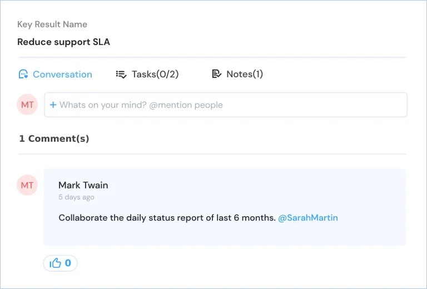Click the "Reduce support SLA" key result title

click(x=64, y=42)
